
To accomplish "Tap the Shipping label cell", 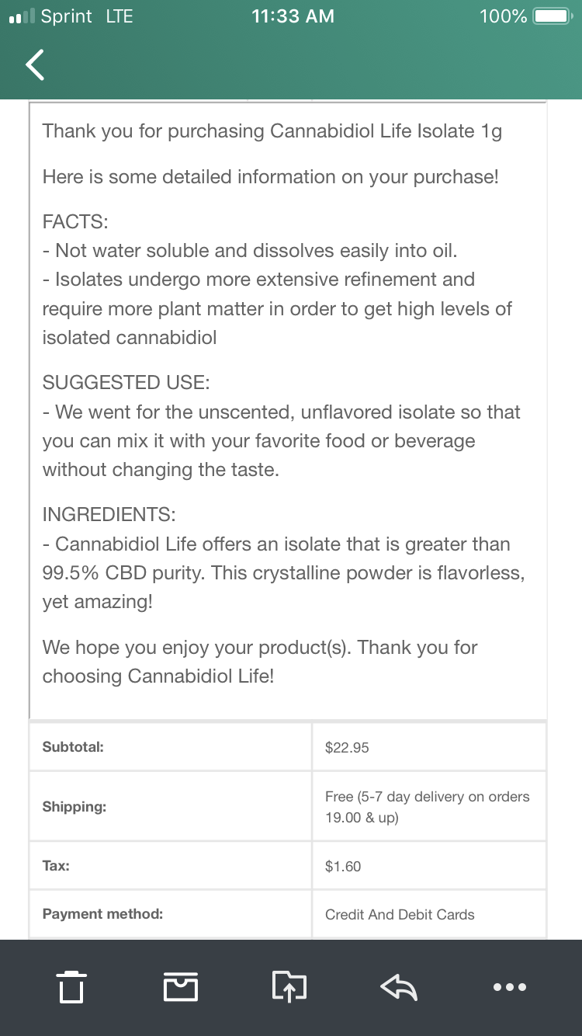I will click(x=170, y=807).
